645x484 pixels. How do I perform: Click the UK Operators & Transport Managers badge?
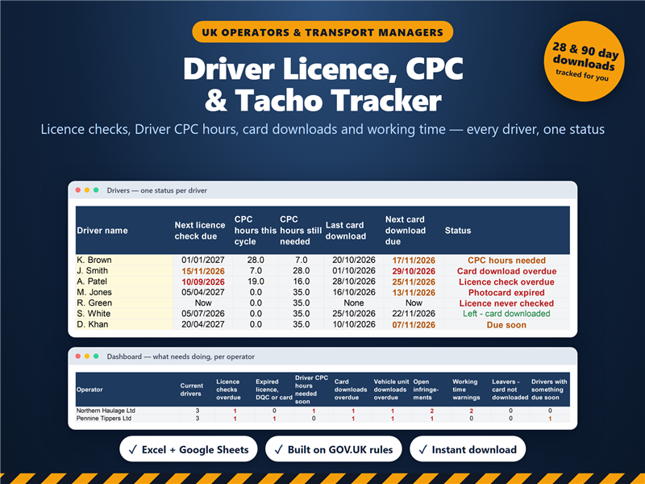322,32
